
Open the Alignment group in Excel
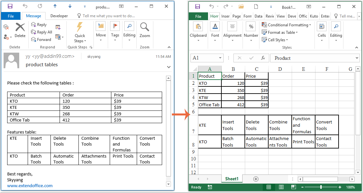click(232, 32)
